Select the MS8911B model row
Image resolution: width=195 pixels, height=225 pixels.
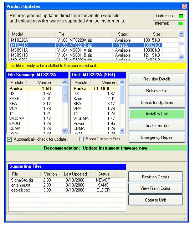pos(86,55)
